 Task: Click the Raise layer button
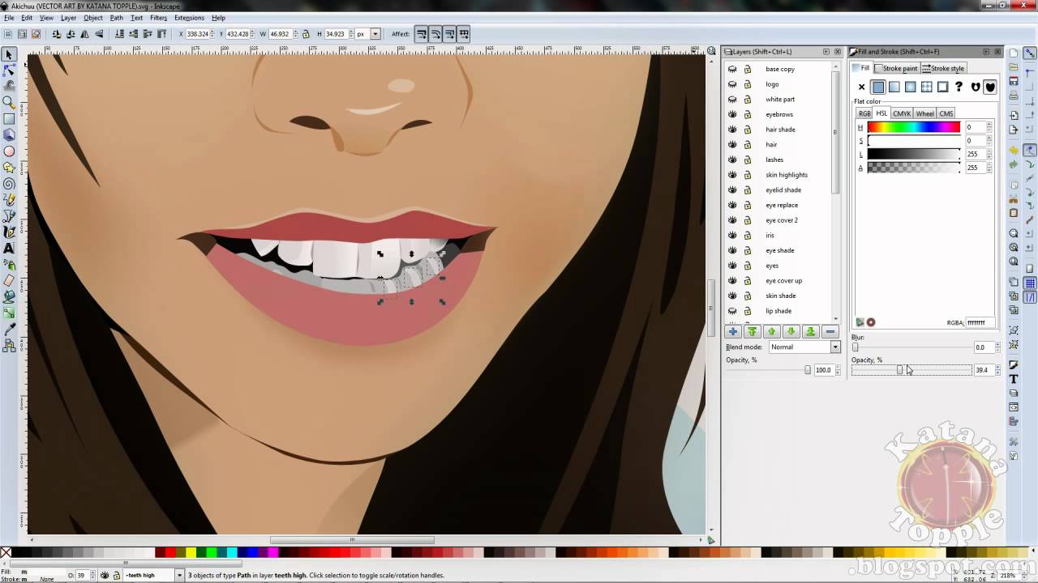point(771,331)
